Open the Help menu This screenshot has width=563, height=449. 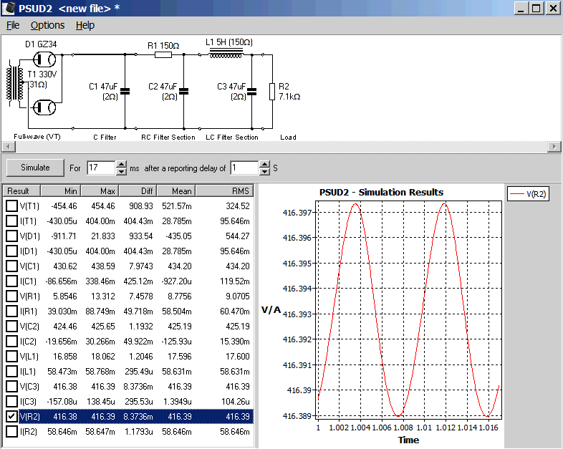click(85, 26)
